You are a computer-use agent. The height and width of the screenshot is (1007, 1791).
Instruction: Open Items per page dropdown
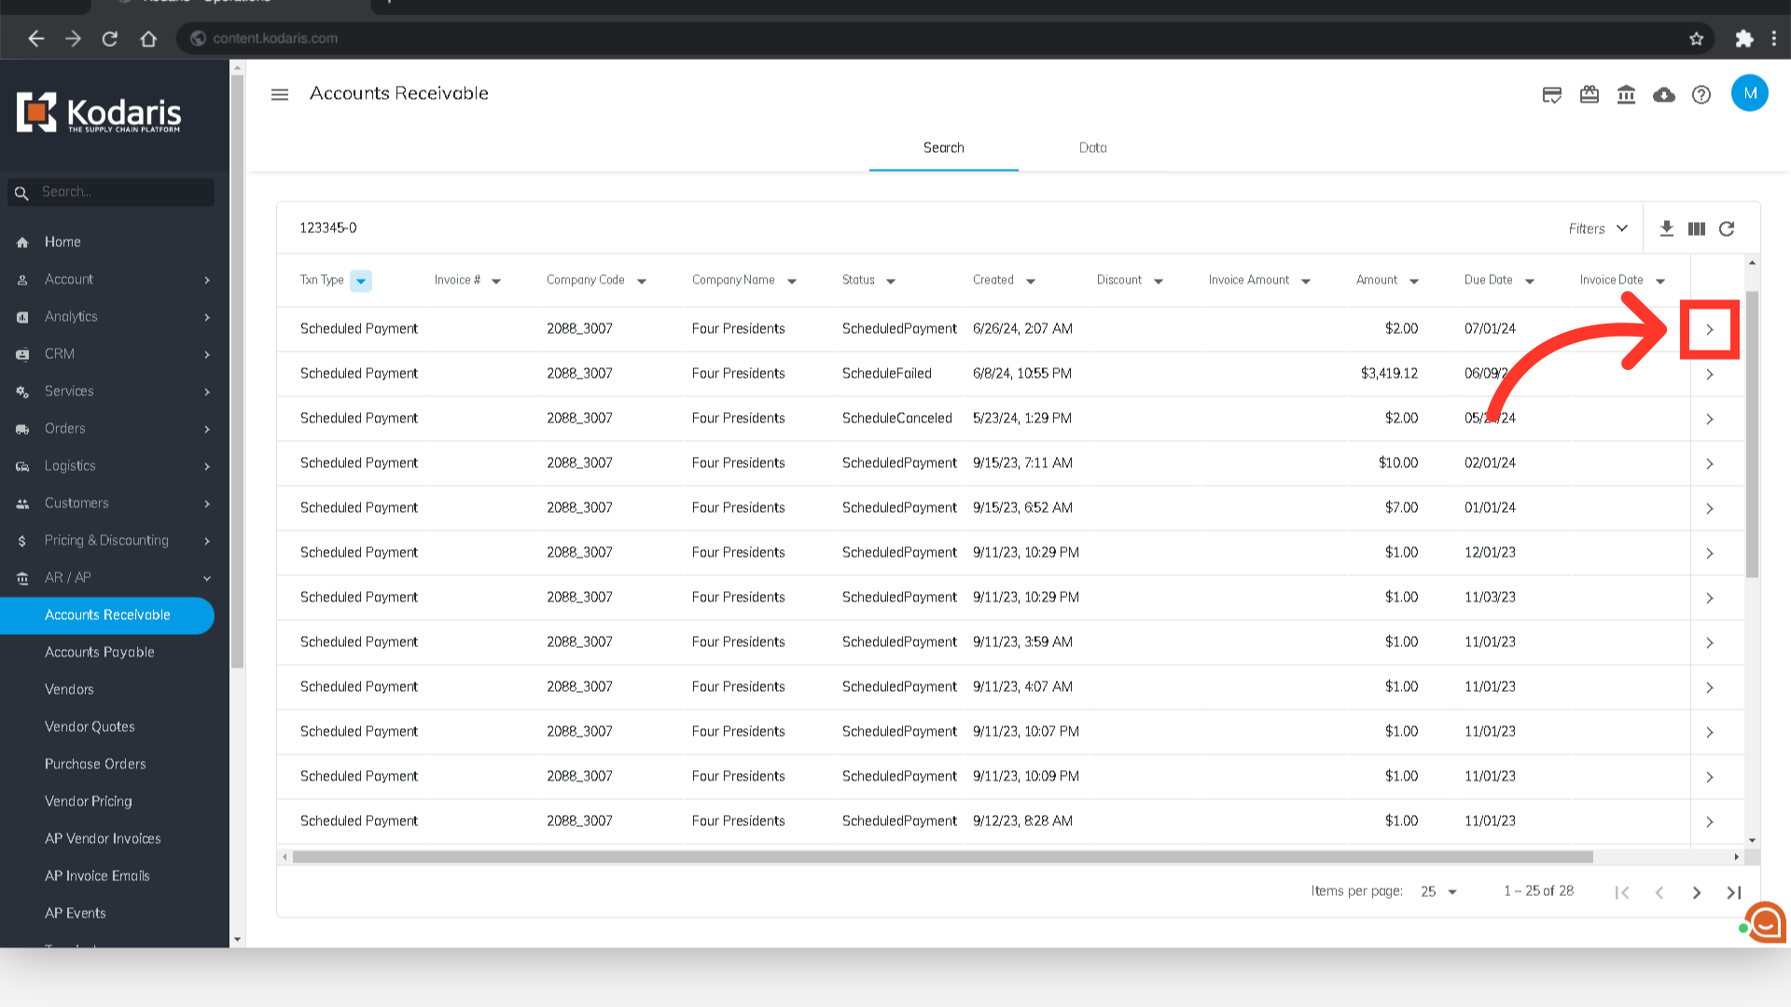(1439, 891)
